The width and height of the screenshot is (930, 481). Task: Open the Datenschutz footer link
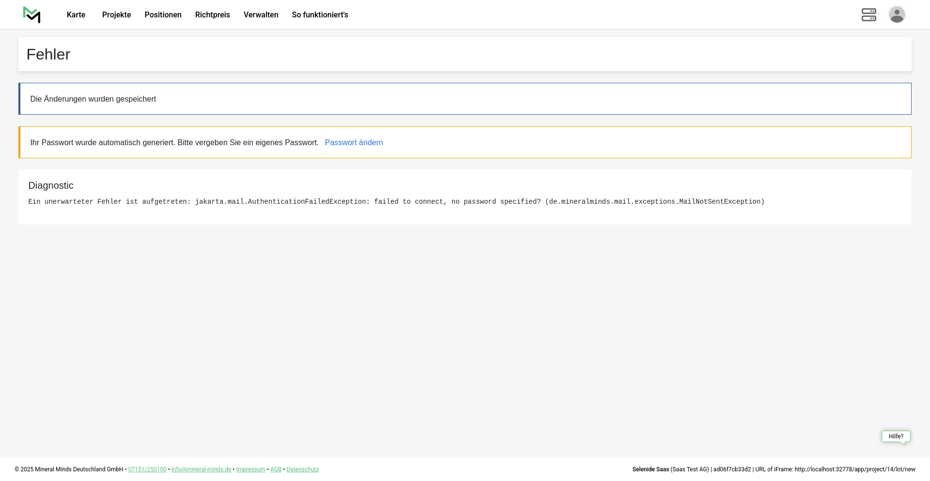(302, 469)
